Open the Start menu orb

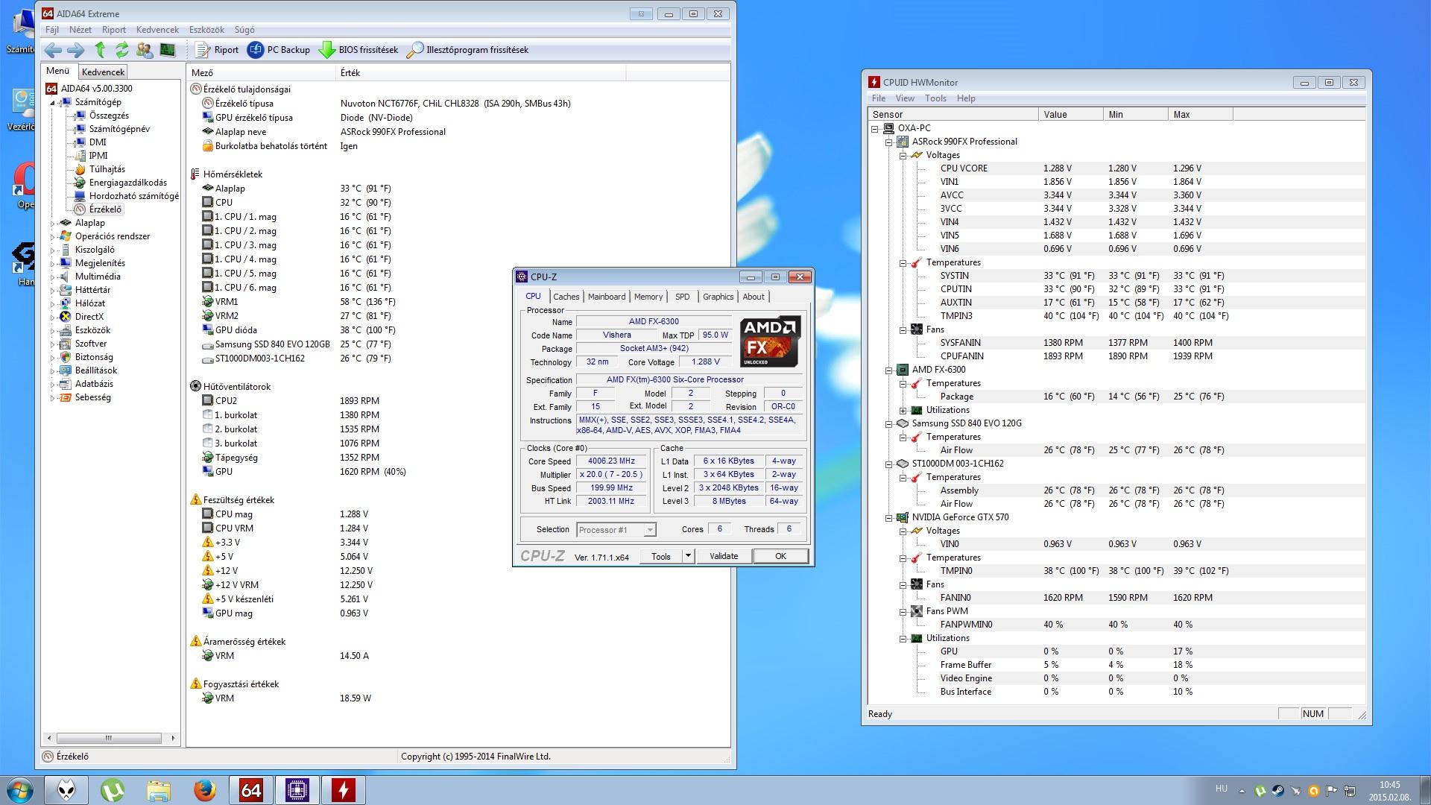[x=19, y=790]
